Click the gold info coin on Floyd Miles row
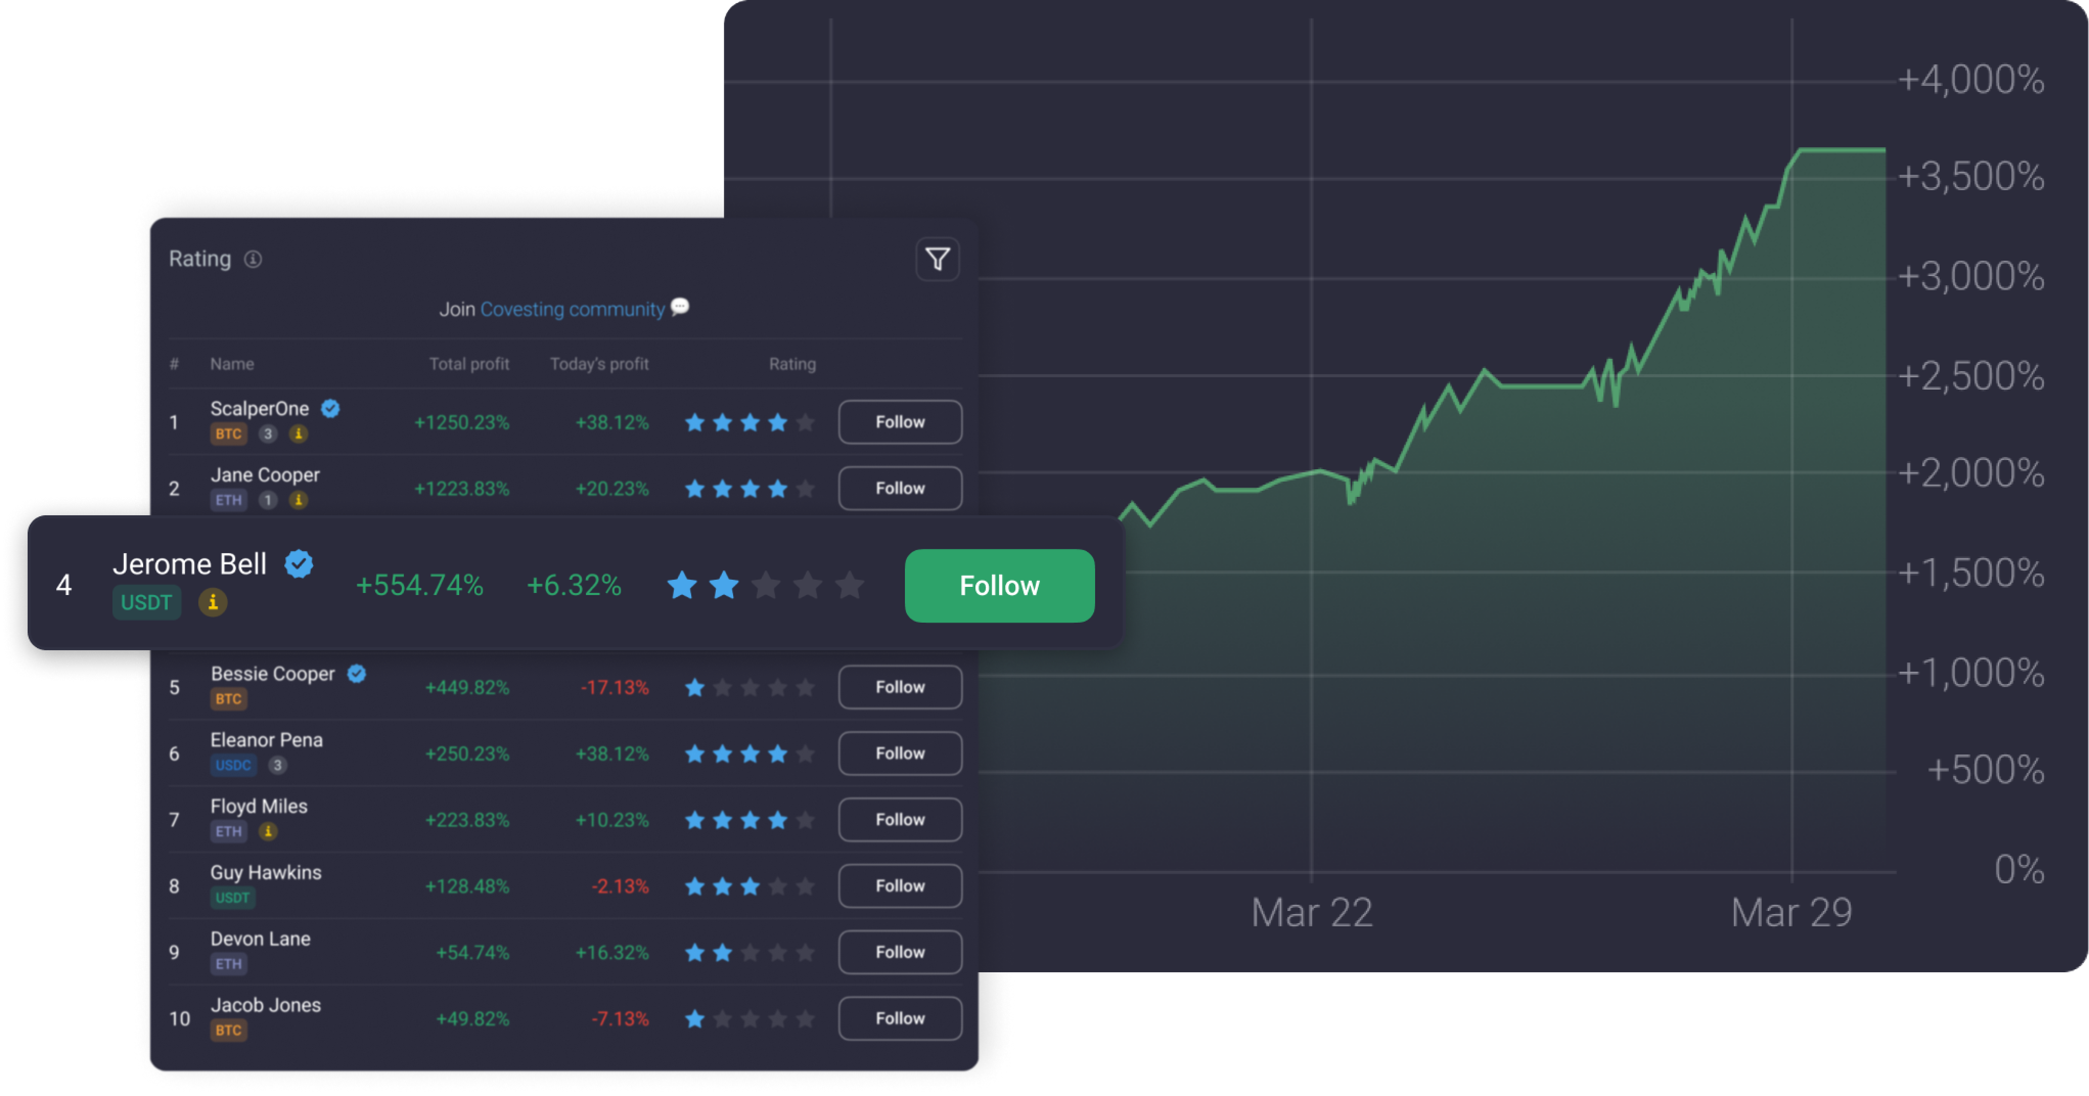2089x1096 pixels. click(x=267, y=831)
